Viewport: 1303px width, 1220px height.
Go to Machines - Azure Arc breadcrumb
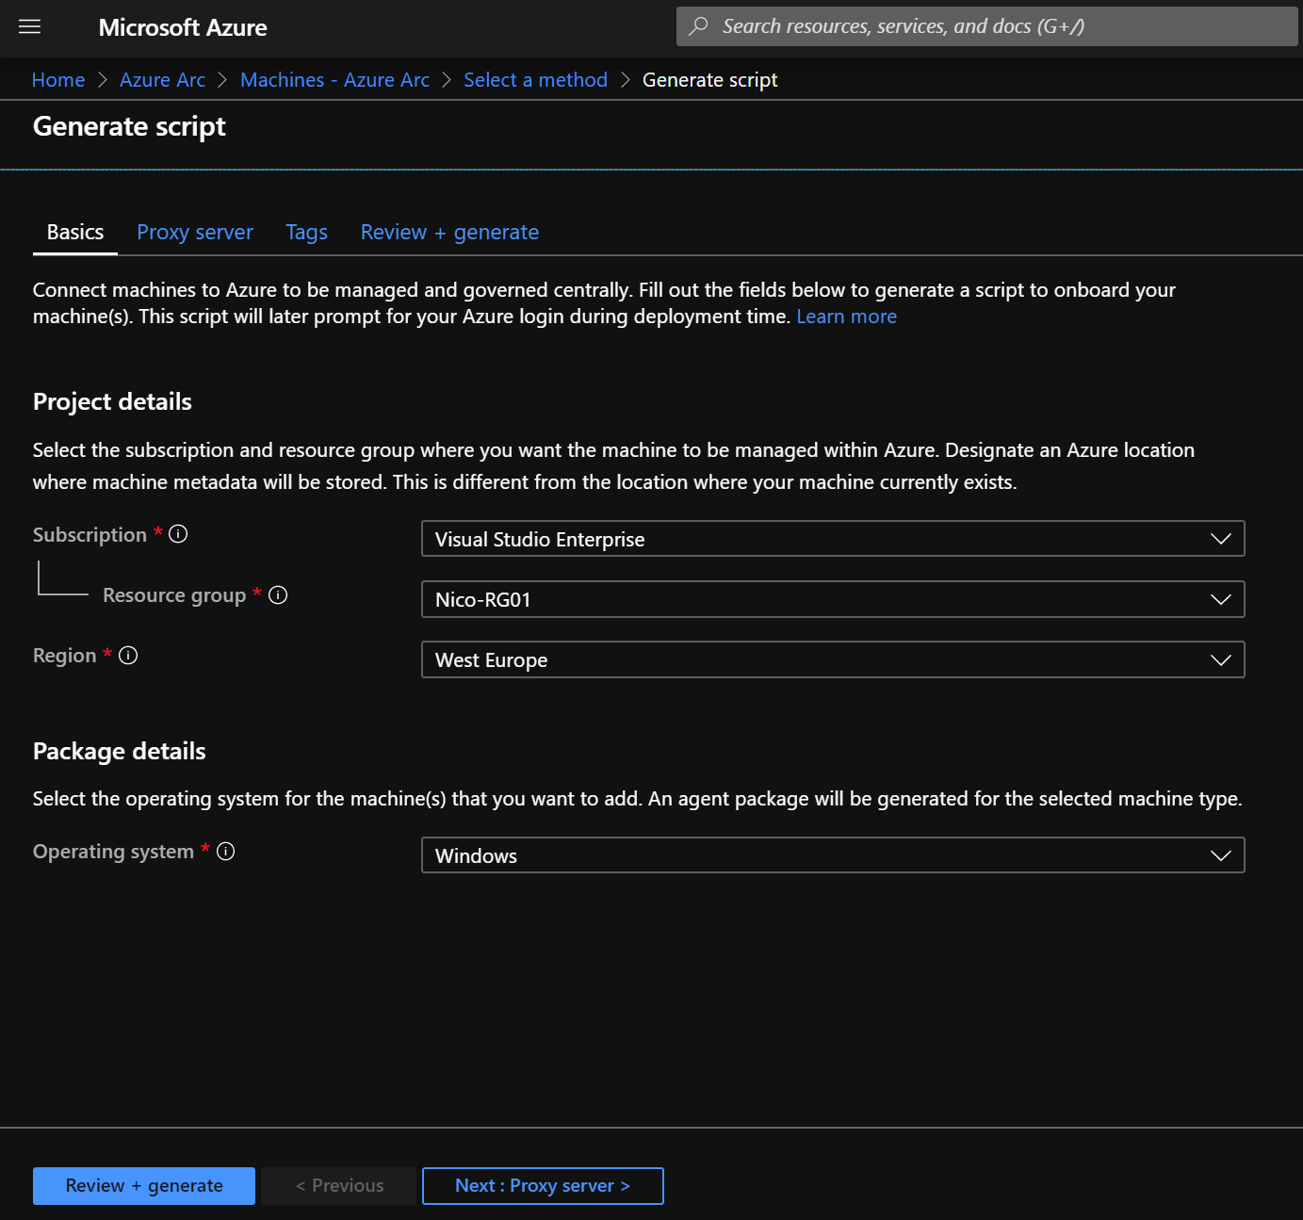pyautogui.click(x=334, y=80)
